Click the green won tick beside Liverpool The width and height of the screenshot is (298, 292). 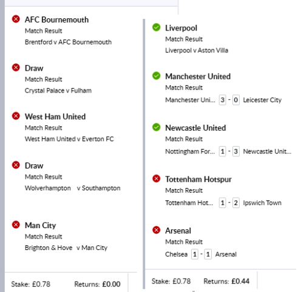tap(156, 27)
